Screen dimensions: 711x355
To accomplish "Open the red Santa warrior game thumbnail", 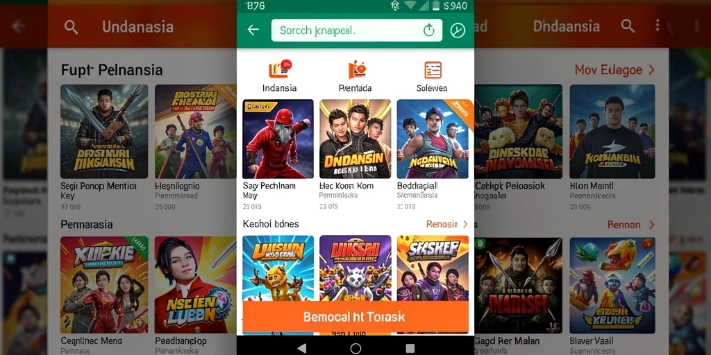I will (x=278, y=139).
